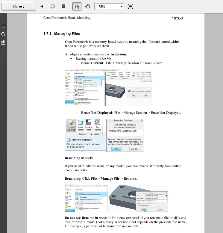Image resolution: width=223 pixels, height=233 pixels.
Task: Click the 'Erase Current' bold bullet text
Action: point(92,63)
